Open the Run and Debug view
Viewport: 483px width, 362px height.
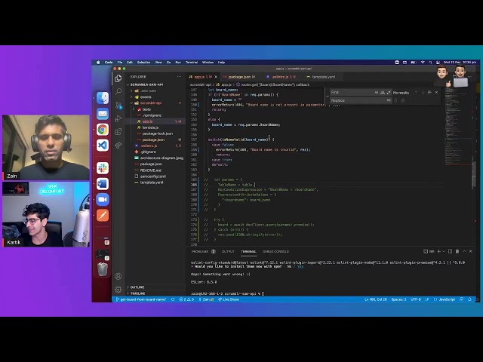[118, 118]
